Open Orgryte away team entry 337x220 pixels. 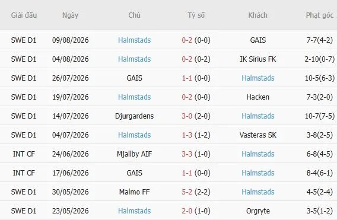click(258, 211)
